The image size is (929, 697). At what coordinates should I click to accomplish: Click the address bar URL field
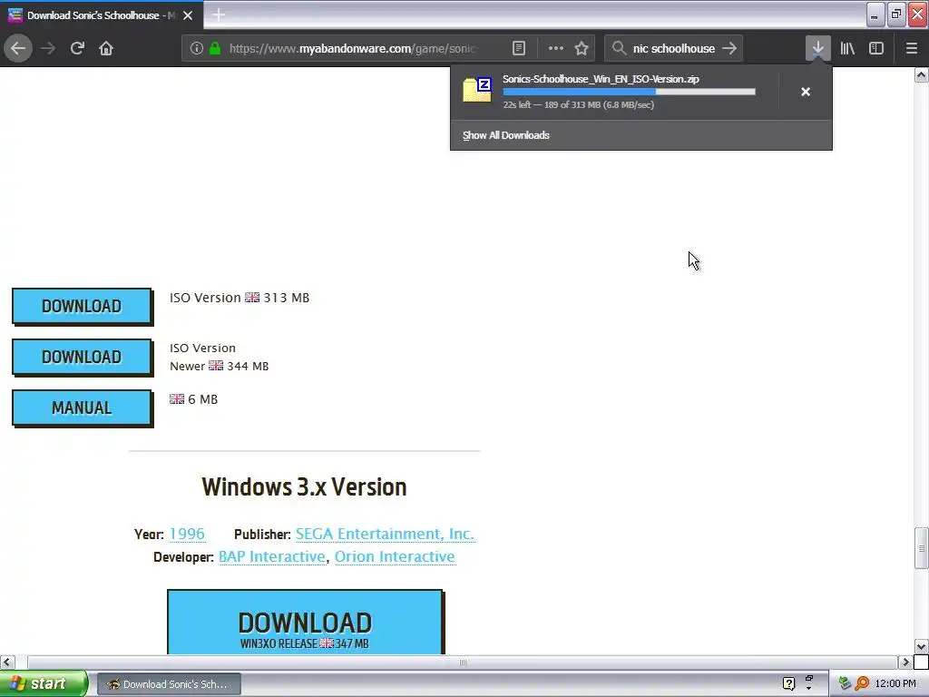click(x=353, y=48)
